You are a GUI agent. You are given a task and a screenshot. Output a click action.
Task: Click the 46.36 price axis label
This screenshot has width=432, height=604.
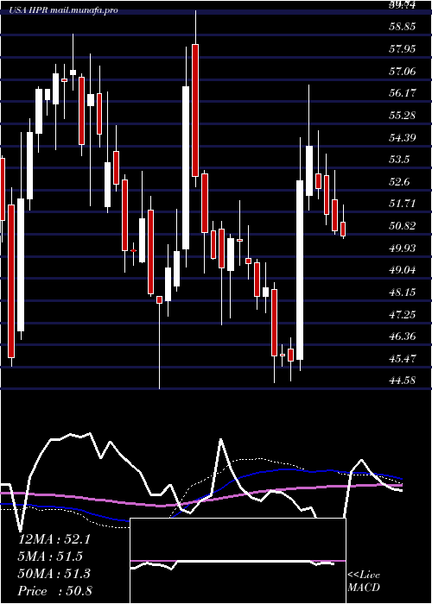[403, 337]
